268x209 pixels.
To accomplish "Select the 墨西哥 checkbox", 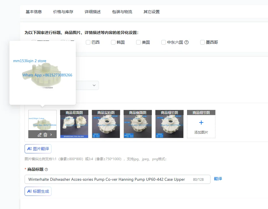I will (x=203, y=42).
